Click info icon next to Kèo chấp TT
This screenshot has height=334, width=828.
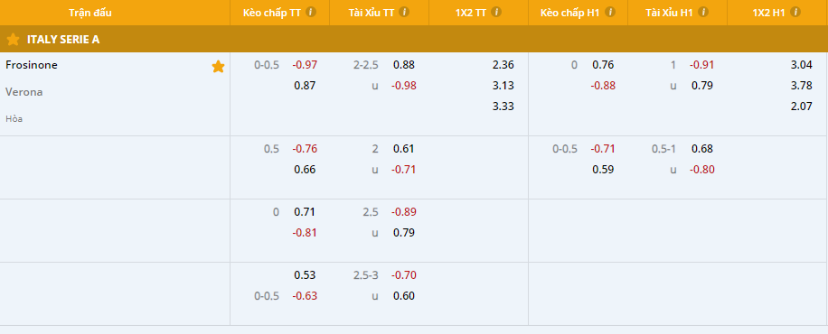point(311,12)
